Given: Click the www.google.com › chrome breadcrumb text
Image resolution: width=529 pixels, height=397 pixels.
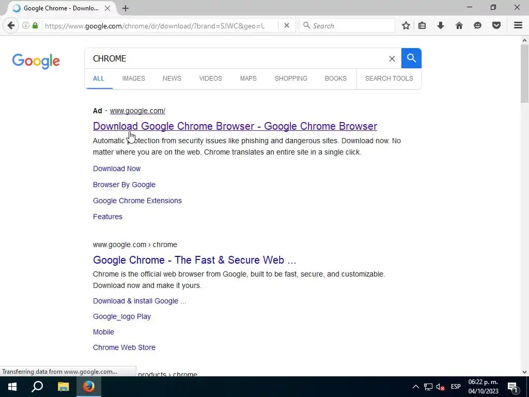Looking at the screenshot, I should tap(135, 245).
